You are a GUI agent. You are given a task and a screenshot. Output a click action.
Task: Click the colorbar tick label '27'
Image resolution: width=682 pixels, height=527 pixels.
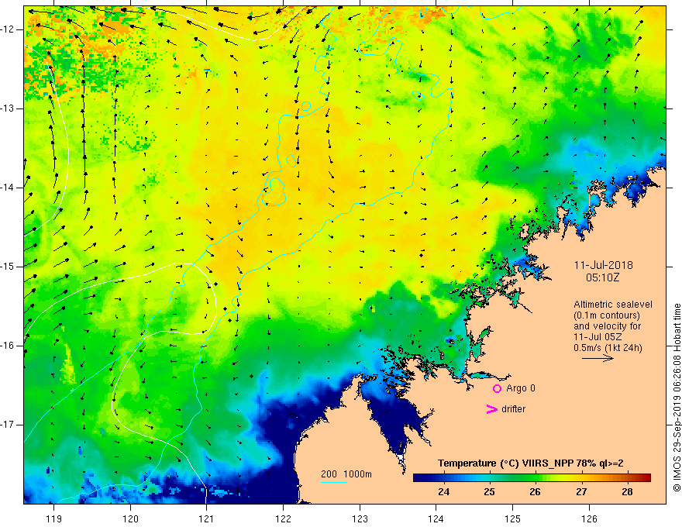tap(581, 492)
